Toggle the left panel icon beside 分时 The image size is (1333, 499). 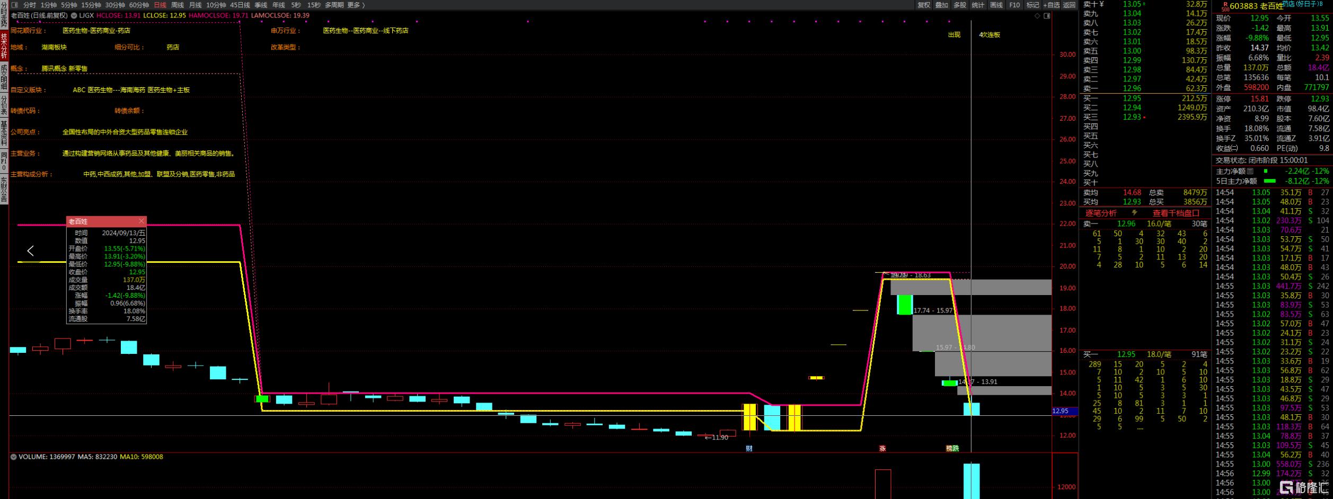[x=14, y=5]
